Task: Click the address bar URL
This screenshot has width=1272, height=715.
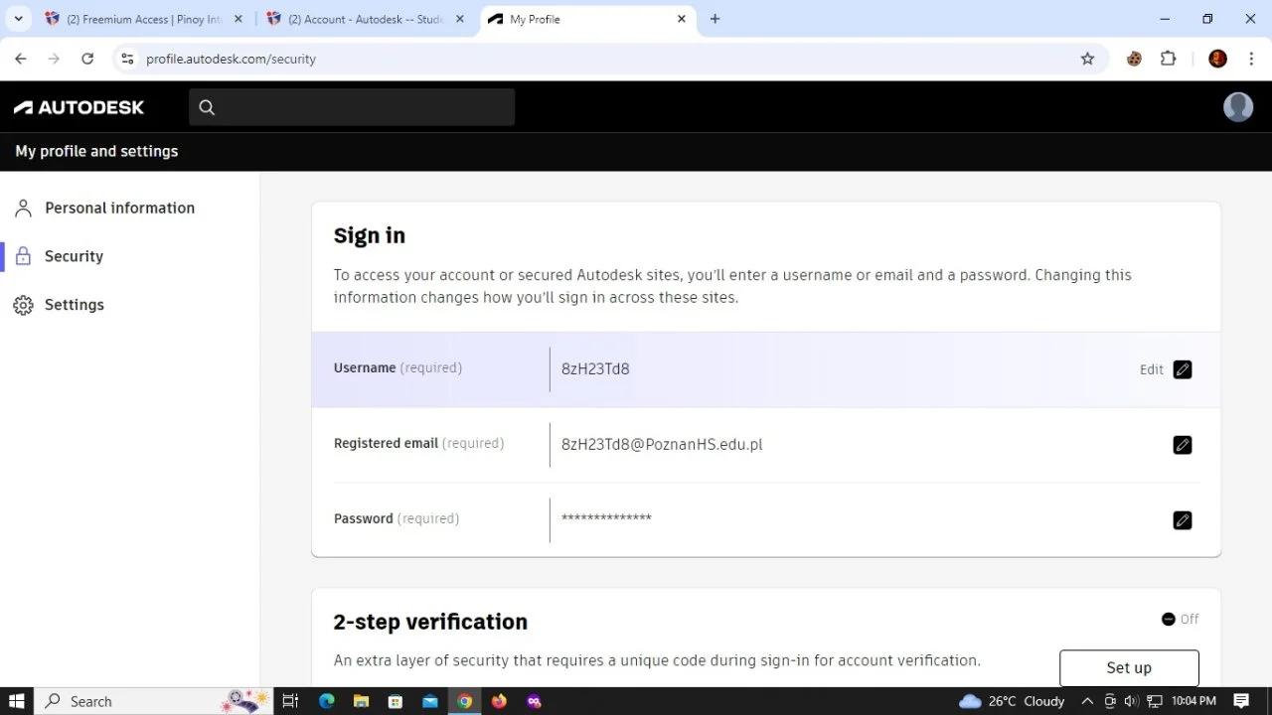Action: [231, 59]
